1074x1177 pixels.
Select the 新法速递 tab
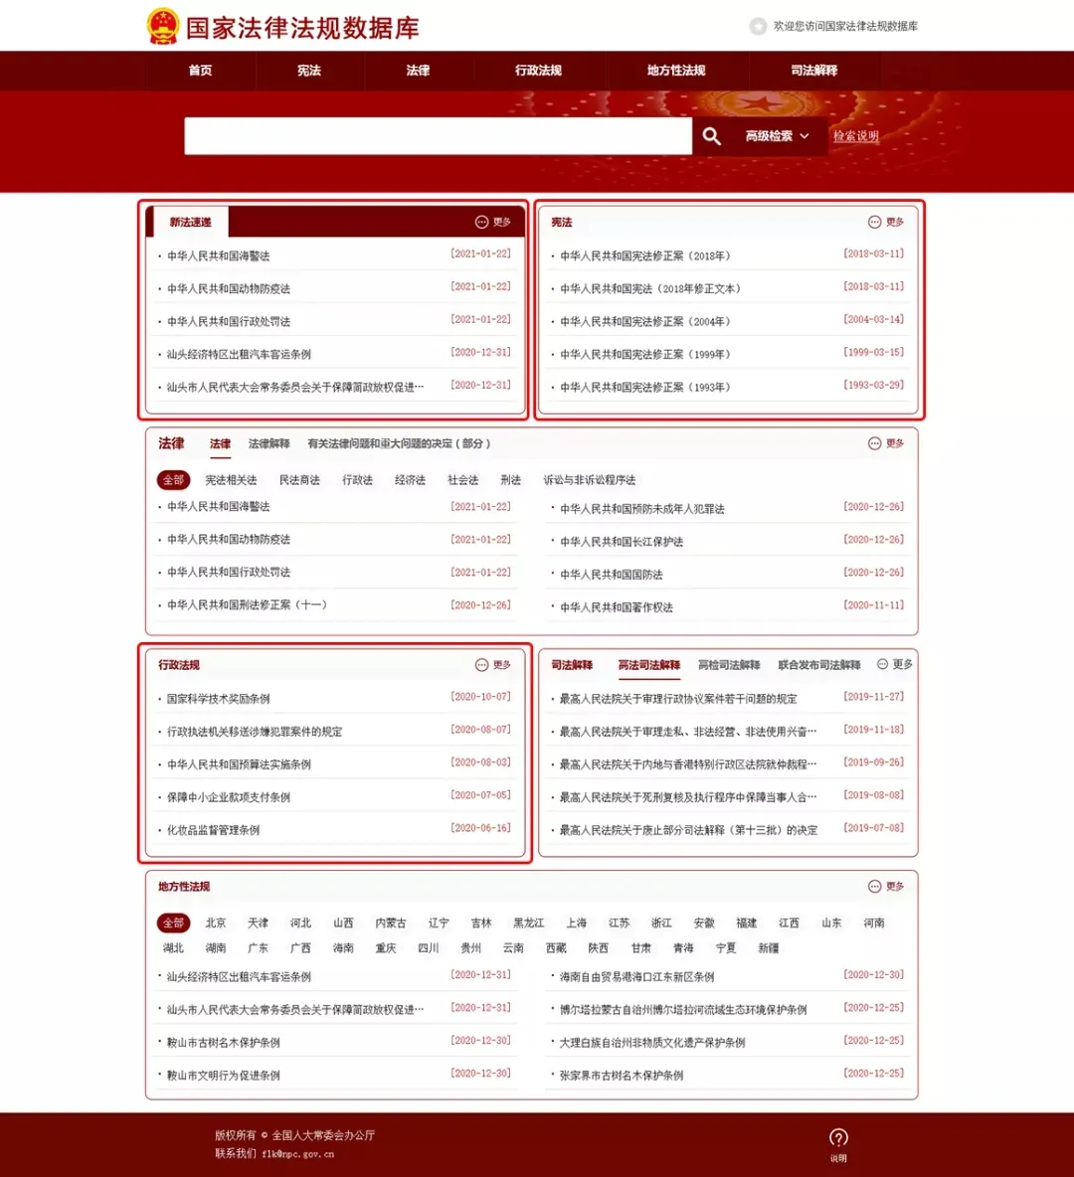coord(191,223)
